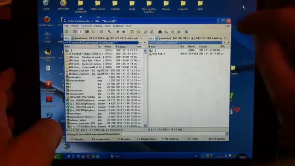
Task: Open the Eszközök desktop folder
Action: [115, 5]
